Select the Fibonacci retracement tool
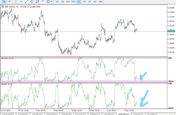 pyautogui.click(x=37, y=2)
